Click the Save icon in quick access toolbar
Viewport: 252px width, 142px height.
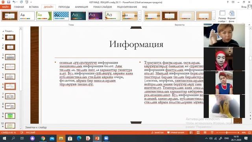(9, 2)
